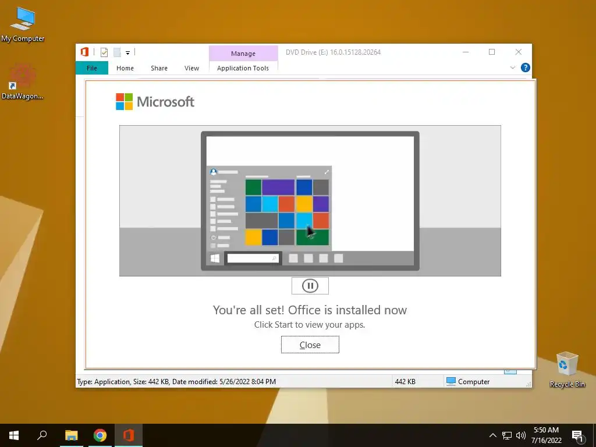The width and height of the screenshot is (596, 447).
Task: Click the Microsoft logo in the installer
Action: (x=155, y=102)
